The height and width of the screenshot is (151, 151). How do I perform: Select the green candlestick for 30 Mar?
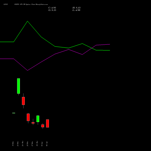38,119
